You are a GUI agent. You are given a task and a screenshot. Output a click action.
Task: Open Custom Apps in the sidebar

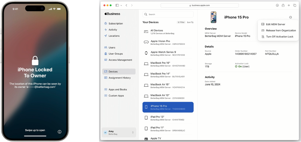point(114,96)
